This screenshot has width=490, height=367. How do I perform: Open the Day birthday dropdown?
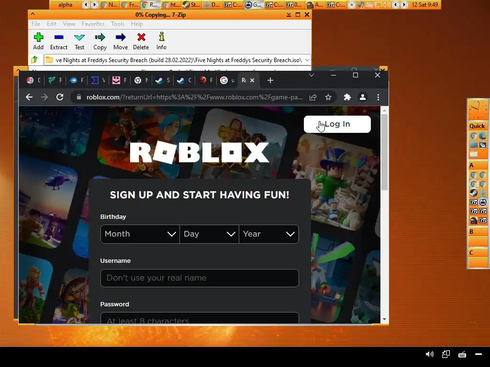209,234
